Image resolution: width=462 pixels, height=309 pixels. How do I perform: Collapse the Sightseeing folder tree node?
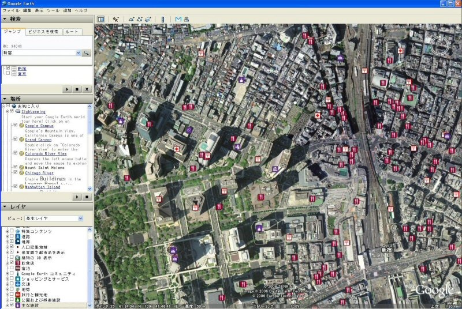tap(7, 111)
